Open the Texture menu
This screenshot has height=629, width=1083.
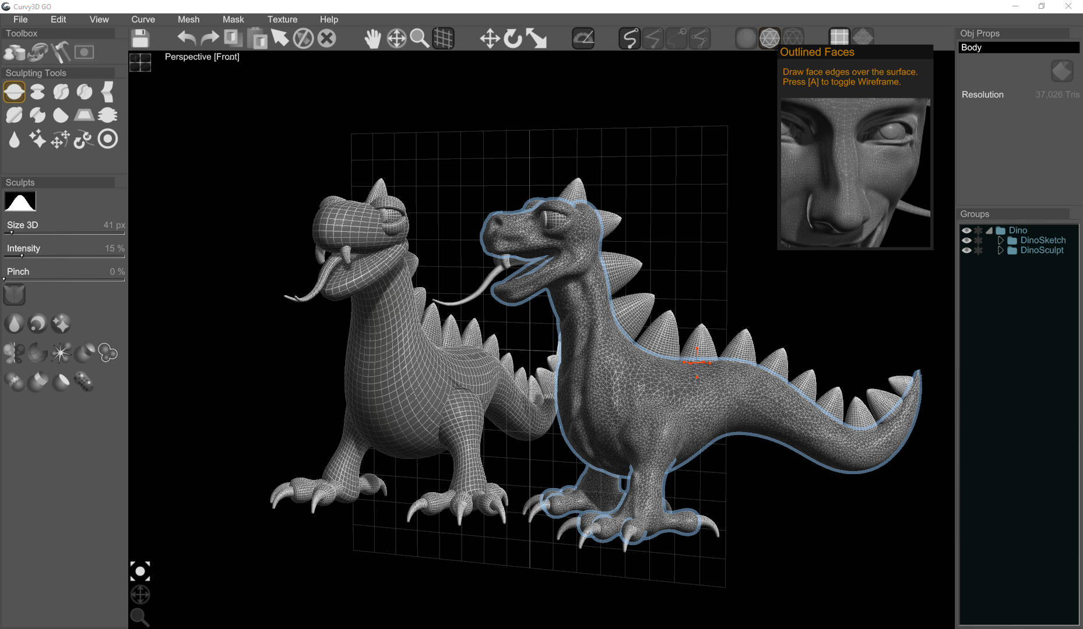click(282, 19)
